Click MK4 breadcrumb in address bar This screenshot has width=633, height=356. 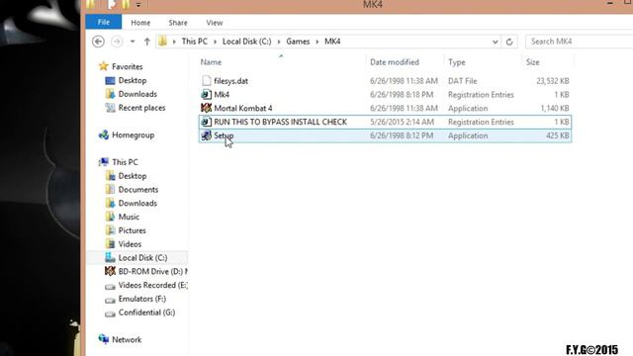[x=332, y=42]
